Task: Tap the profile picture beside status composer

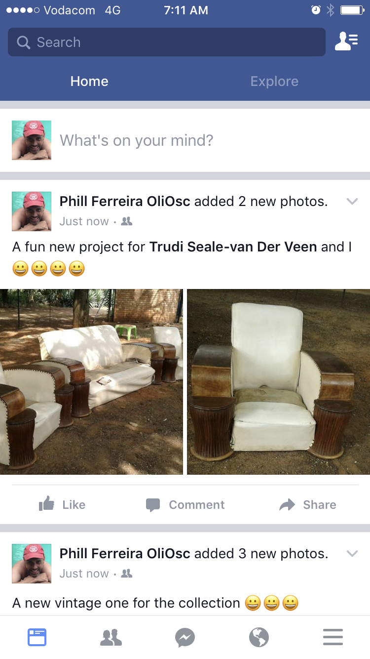Action: (x=32, y=140)
